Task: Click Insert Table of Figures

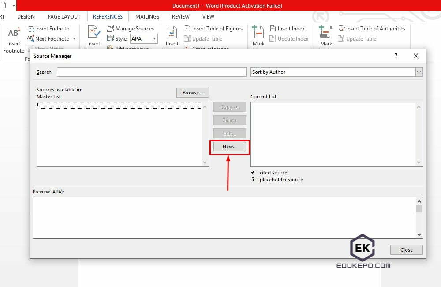Action: tap(214, 28)
